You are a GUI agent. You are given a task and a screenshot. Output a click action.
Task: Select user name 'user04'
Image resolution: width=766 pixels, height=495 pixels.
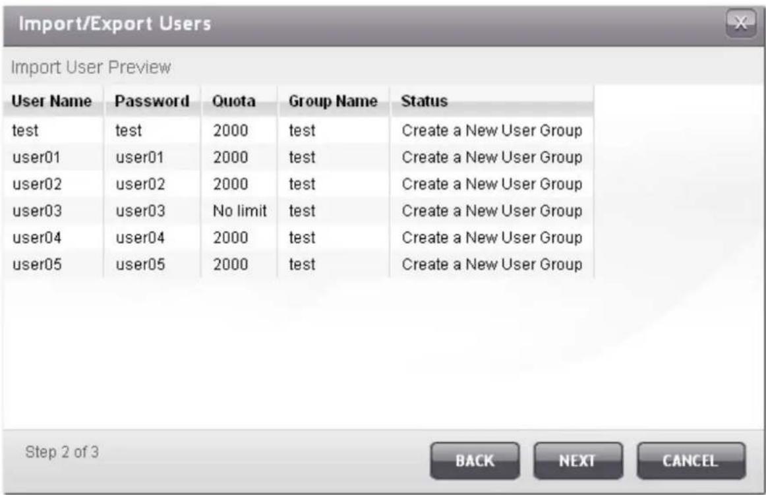click(x=37, y=238)
